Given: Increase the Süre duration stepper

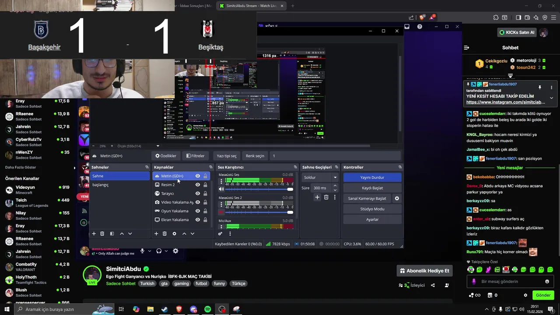Looking at the screenshot, I should click(x=335, y=185).
